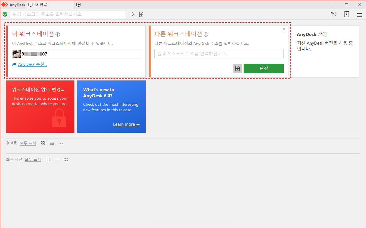Image resolution: width=366 pixels, height=228 pixels.
Task: Open the AnyDesk 추천... link
Action: 33,64
